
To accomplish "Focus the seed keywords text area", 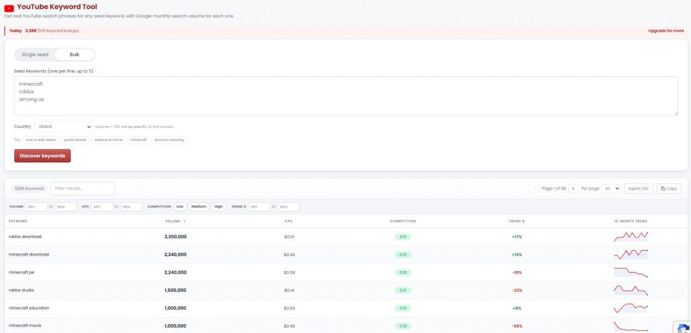I will tap(346, 96).
